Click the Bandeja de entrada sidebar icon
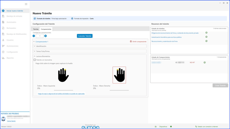This screenshot has height=129, width=230. [x=3, y=16]
